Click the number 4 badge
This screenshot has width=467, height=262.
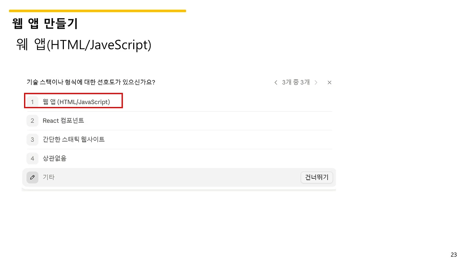[x=32, y=158]
